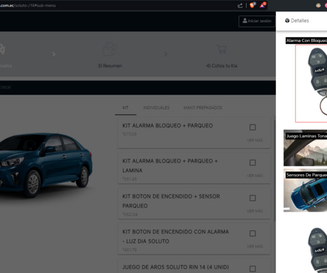Check KIT ALARMA BLOQUEO + PARQUEO + LAMINA checkbox
The image size is (327, 273).
click(x=252, y=162)
